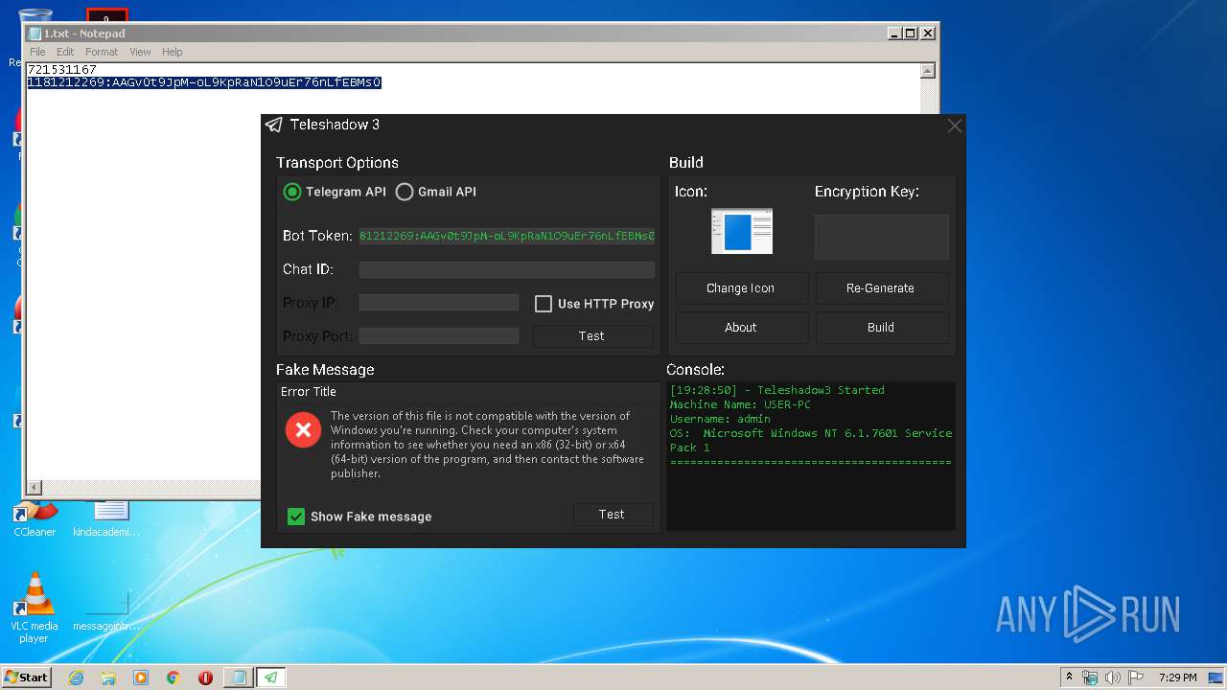Open Google Chrome from the taskbar
The height and width of the screenshot is (690, 1227).
(x=174, y=678)
